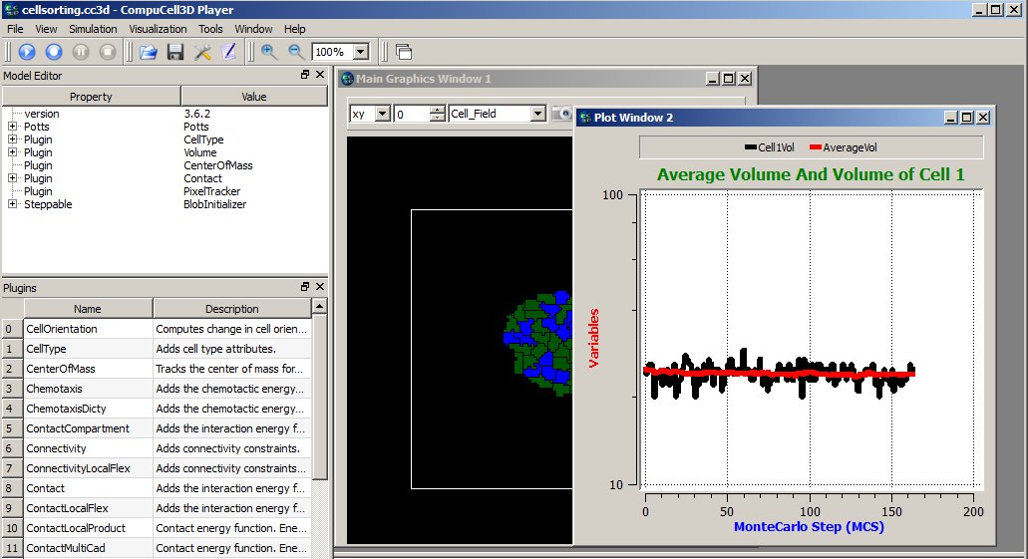
Task: Float the Plugins panel
Action: 305,286
